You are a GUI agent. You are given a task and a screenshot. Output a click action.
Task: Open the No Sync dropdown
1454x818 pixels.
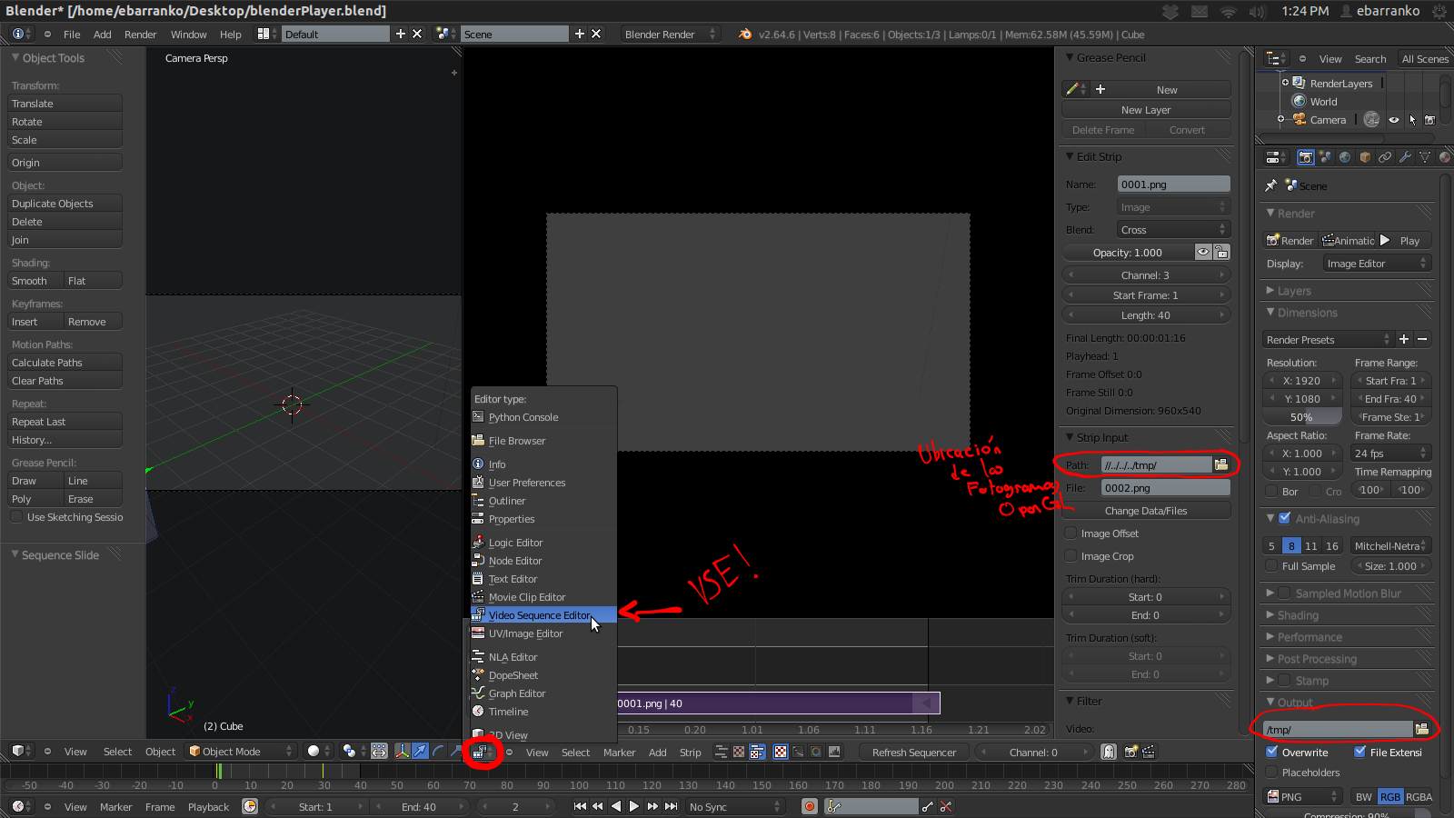pyautogui.click(x=734, y=806)
